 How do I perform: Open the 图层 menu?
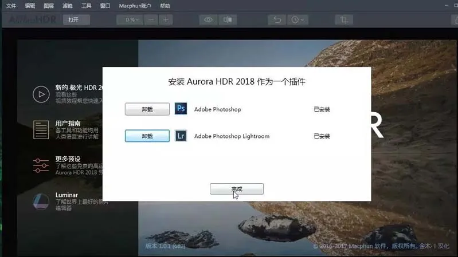coord(49,6)
